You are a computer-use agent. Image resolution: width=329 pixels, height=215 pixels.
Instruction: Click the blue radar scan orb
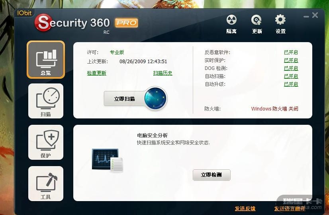tap(155, 99)
